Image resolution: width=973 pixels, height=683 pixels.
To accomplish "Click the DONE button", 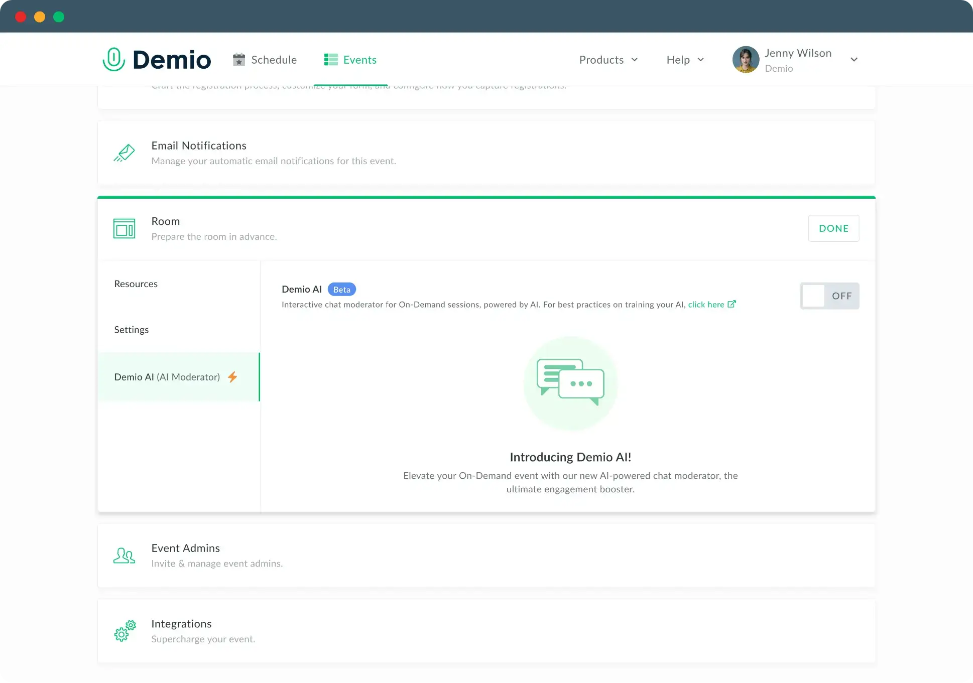I will pyautogui.click(x=833, y=228).
